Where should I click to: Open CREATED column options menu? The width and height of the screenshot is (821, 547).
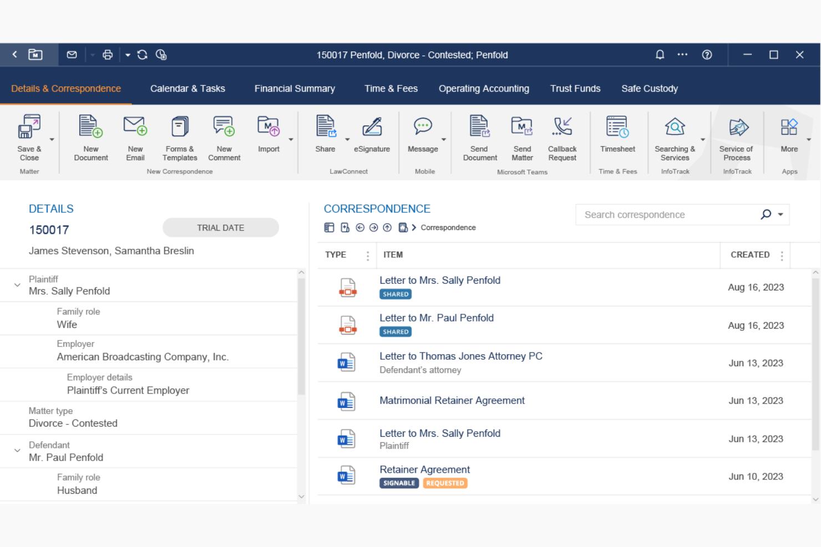point(782,255)
